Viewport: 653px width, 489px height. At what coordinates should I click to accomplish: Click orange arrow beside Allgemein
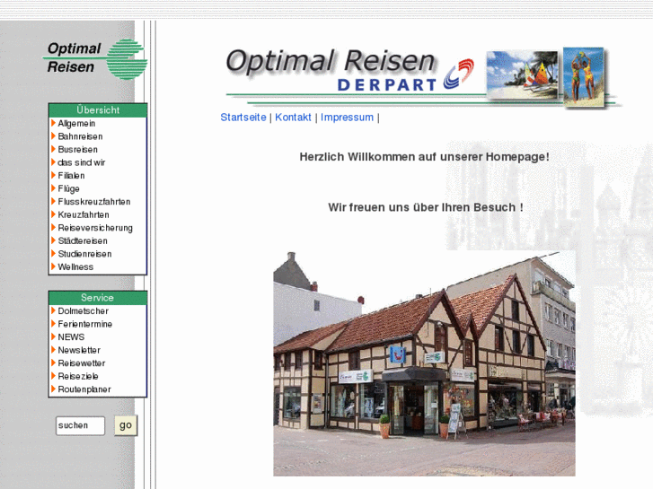pos(53,123)
